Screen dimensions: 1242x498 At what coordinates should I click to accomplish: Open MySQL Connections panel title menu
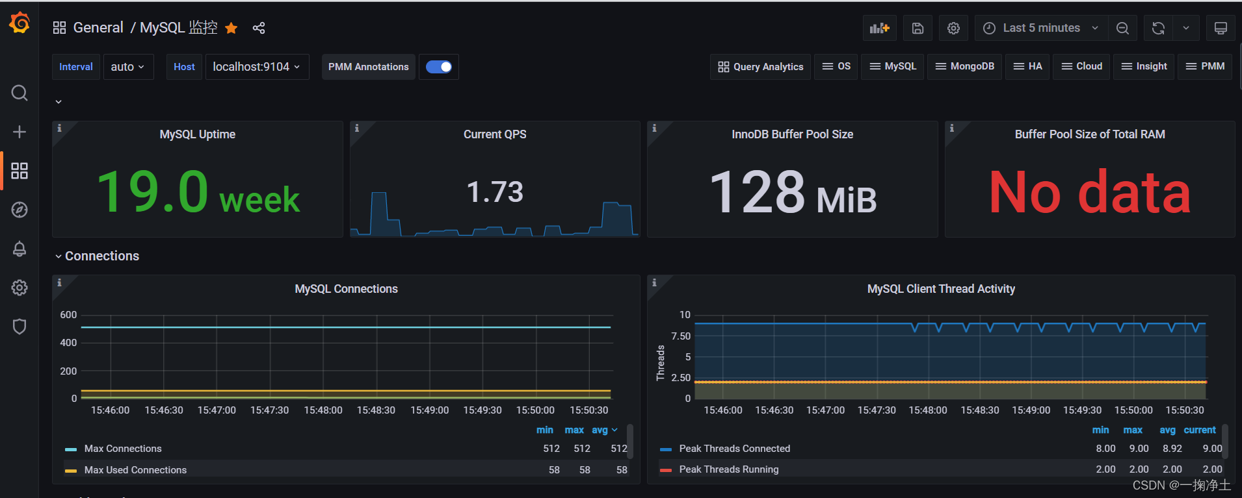click(x=346, y=289)
